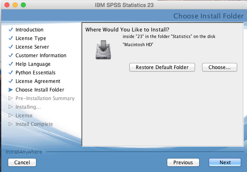Click the arrow beside License step

coord(11,115)
